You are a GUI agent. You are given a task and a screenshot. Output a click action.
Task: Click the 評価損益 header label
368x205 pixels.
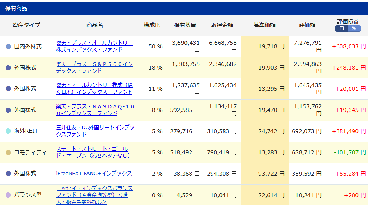[x=348, y=22]
